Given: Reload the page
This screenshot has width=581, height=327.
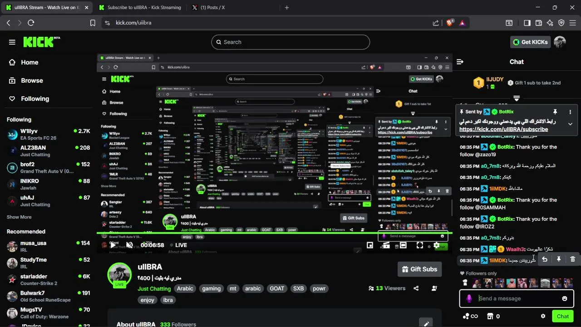Looking at the screenshot, I should click(x=31, y=23).
